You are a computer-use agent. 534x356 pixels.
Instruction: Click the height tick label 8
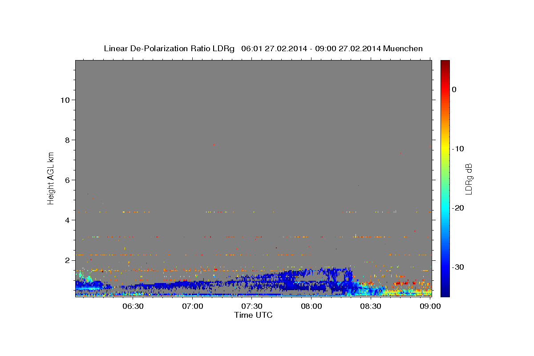click(x=66, y=140)
